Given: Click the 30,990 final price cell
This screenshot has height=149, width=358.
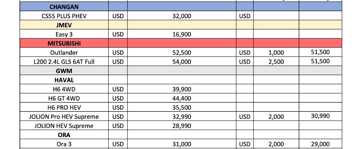Looking at the screenshot, I should (x=320, y=116).
